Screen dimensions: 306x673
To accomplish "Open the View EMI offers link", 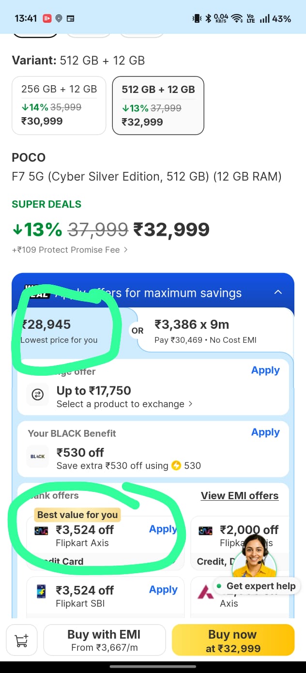I will pyautogui.click(x=240, y=495).
